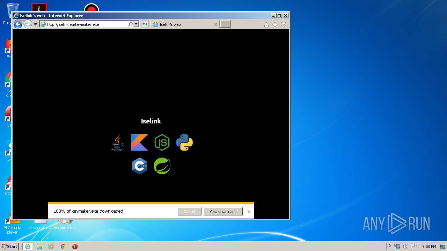447x251 pixels.
Task: Click the '100% of keymaker.exe downloaded' text
Action: point(88,211)
